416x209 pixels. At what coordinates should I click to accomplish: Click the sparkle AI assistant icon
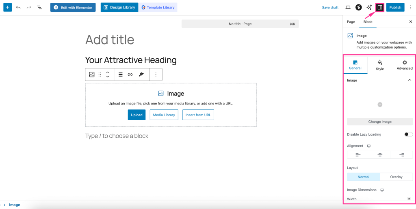point(369,7)
